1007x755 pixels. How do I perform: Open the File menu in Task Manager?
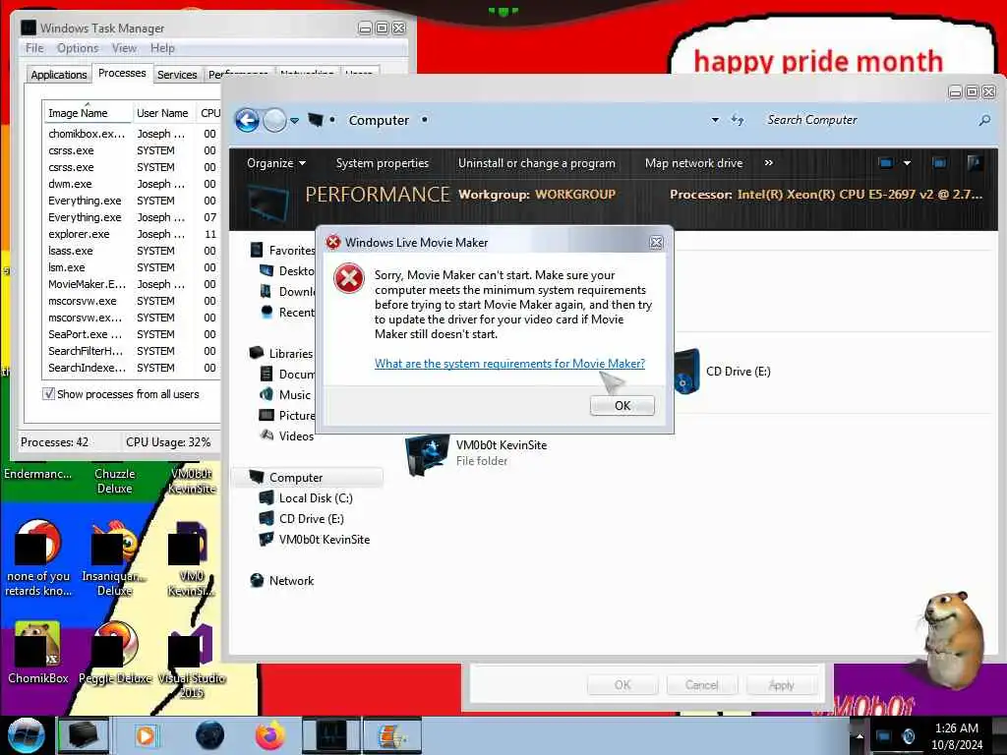click(34, 48)
